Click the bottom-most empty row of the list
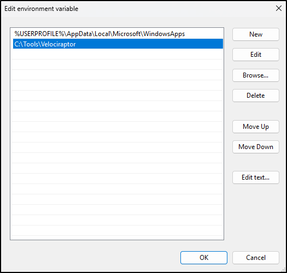287x273 pixels. (117, 230)
